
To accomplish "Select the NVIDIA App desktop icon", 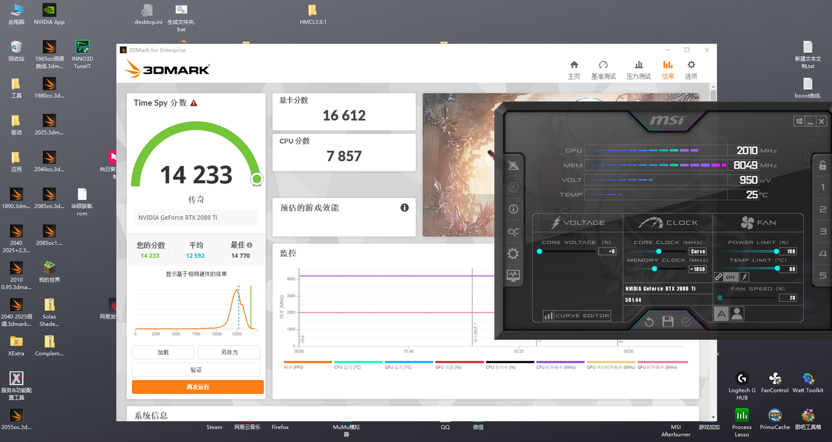I will pyautogui.click(x=49, y=15).
